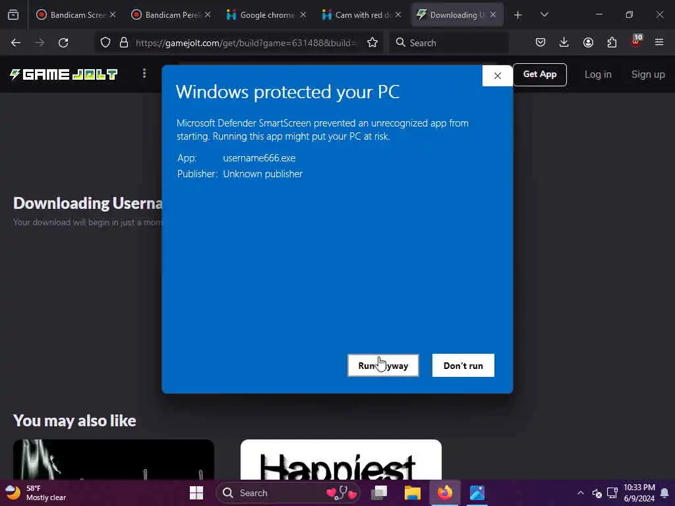Image resolution: width=675 pixels, height=506 pixels.
Task: Click the browser forward arrow
Action: pos(40,43)
